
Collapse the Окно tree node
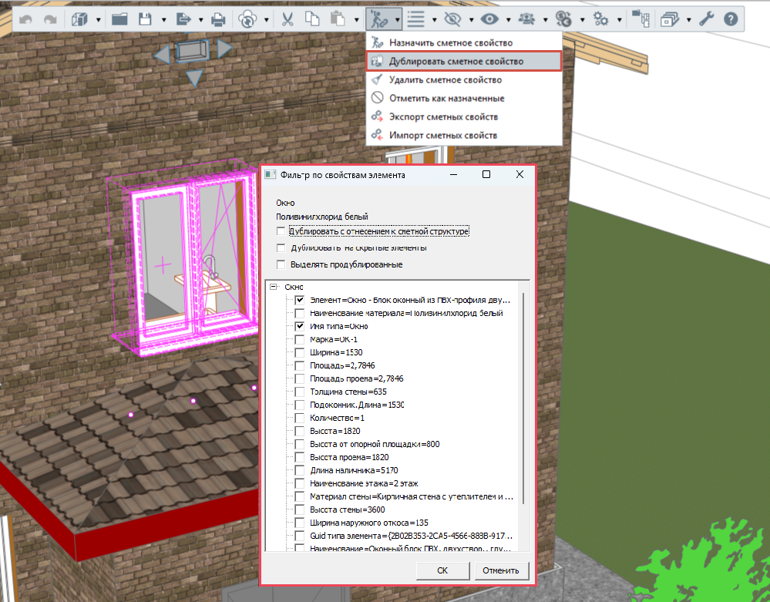click(x=274, y=287)
